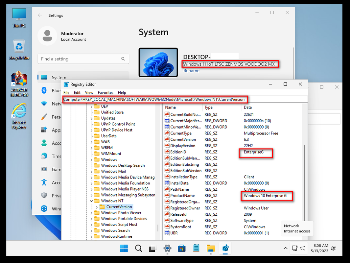350x263 pixels.
Task: Select the WIMMount registry key
Action: click(x=111, y=154)
